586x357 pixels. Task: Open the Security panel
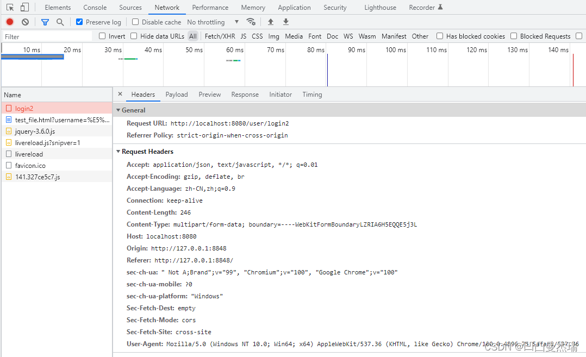tap(335, 8)
